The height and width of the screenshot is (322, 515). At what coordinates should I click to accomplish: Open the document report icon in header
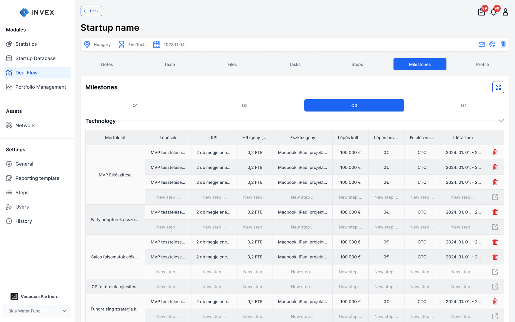click(x=503, y=44)
